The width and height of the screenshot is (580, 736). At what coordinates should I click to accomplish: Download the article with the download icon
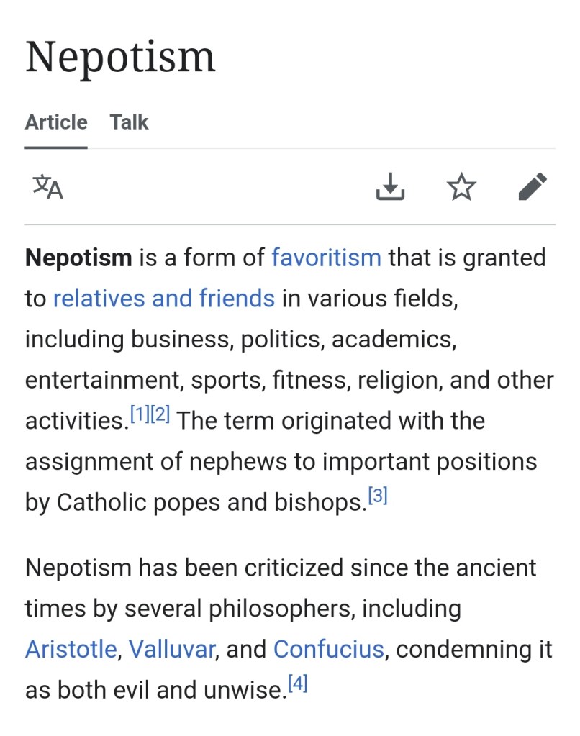390,187
